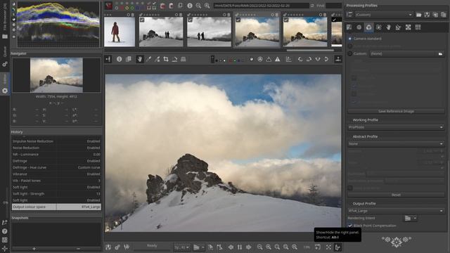Toggle before/after view
450x253 pixels.
128,59
